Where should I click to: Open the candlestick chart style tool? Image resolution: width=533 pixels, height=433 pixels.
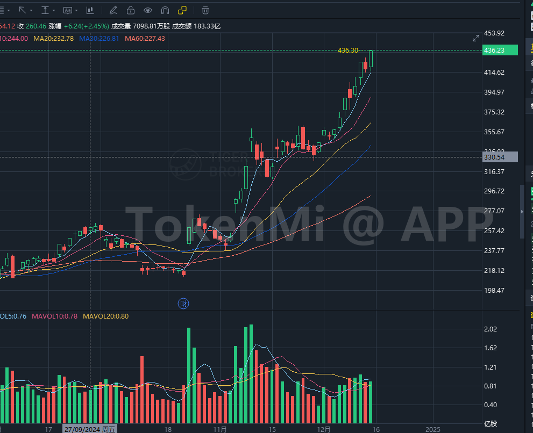[x=90, y=10]
